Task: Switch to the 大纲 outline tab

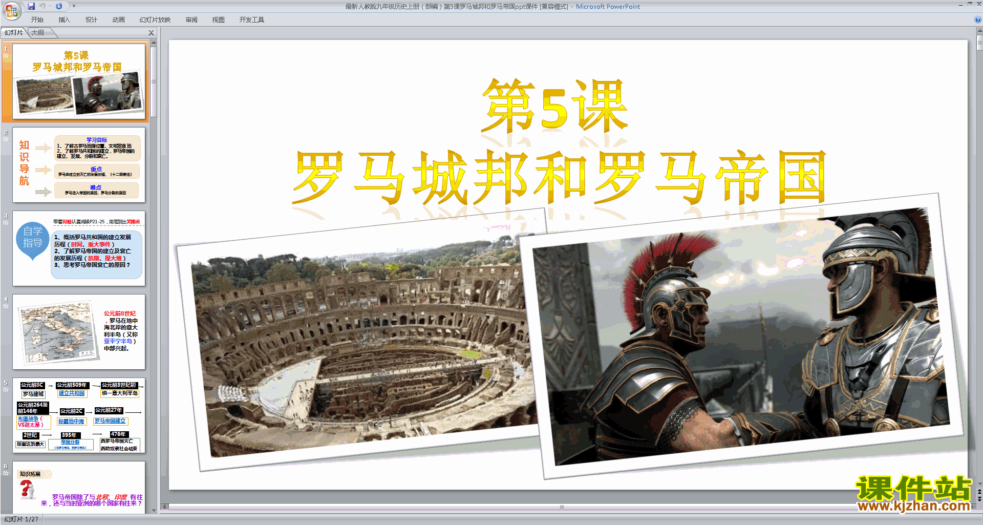Action: (38, 33)
